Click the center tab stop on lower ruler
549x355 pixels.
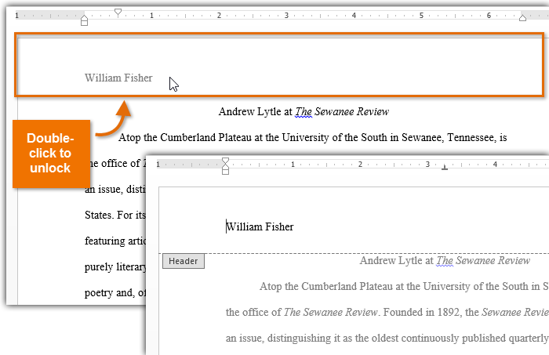[x=445, y=167]
